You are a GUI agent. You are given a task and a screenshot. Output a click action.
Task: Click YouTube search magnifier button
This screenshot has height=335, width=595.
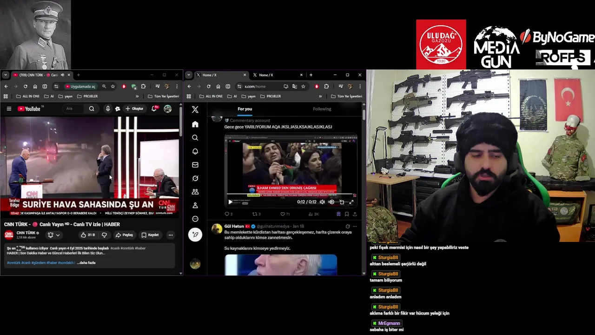pos(92,108)
